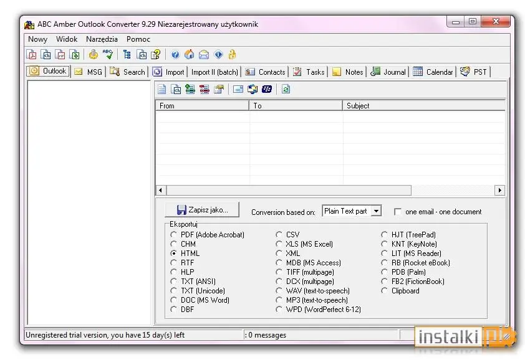Click the blue tree structure icon

(x=127, y=55)
